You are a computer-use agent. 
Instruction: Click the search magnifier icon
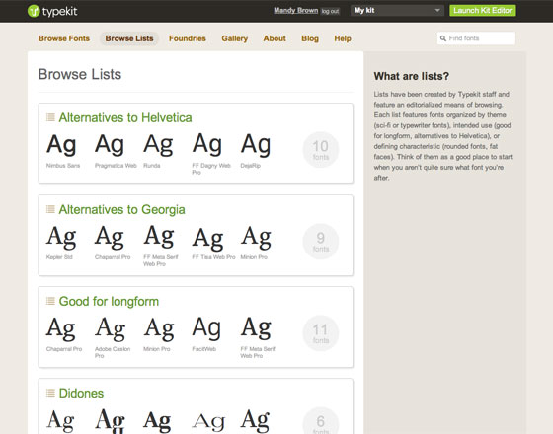(x=443, y=38)
